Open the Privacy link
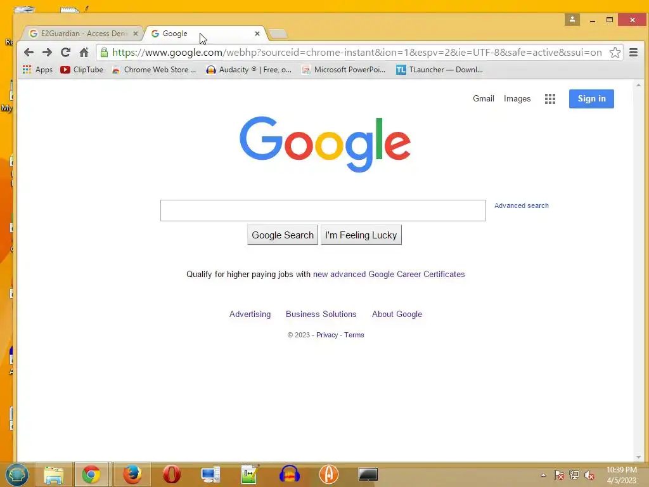The height and width of the screenshot is (487, 649). [327, 335]
